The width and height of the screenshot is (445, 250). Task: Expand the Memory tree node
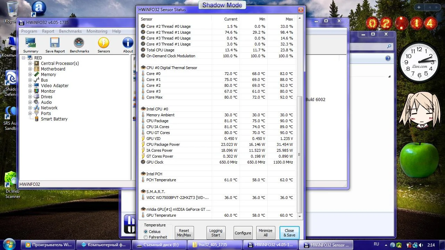click(x=30, y=75)
